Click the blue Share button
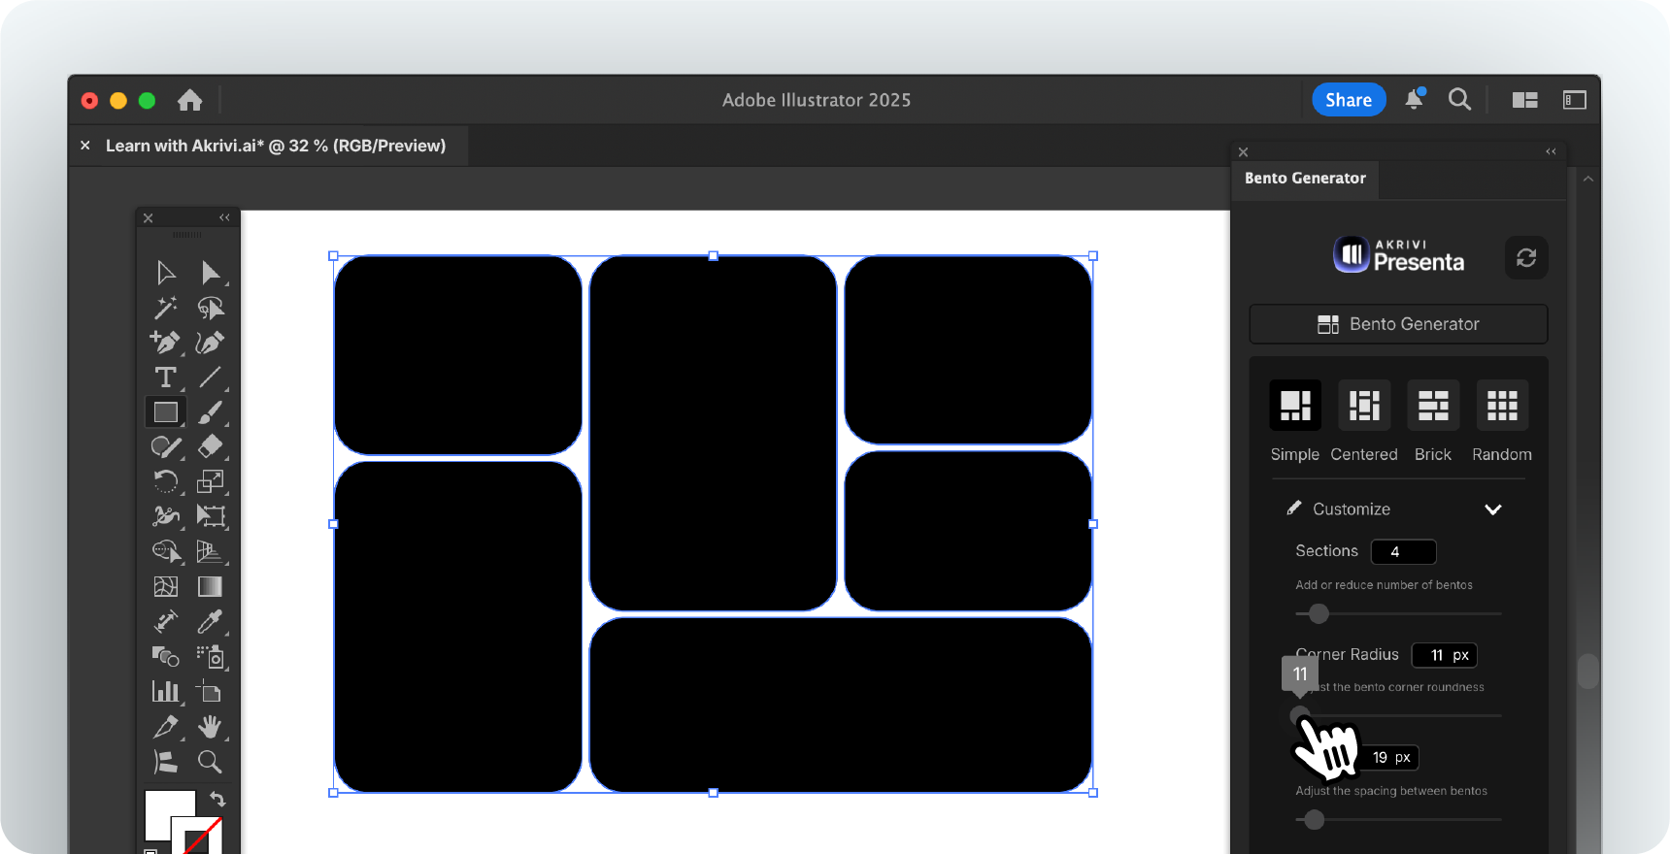This screenshot has height=854, width=1670. click(1349, 99)
